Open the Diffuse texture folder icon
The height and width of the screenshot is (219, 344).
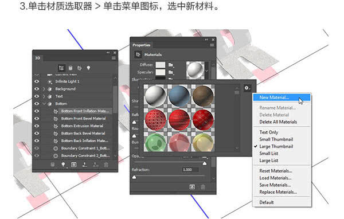171,65
